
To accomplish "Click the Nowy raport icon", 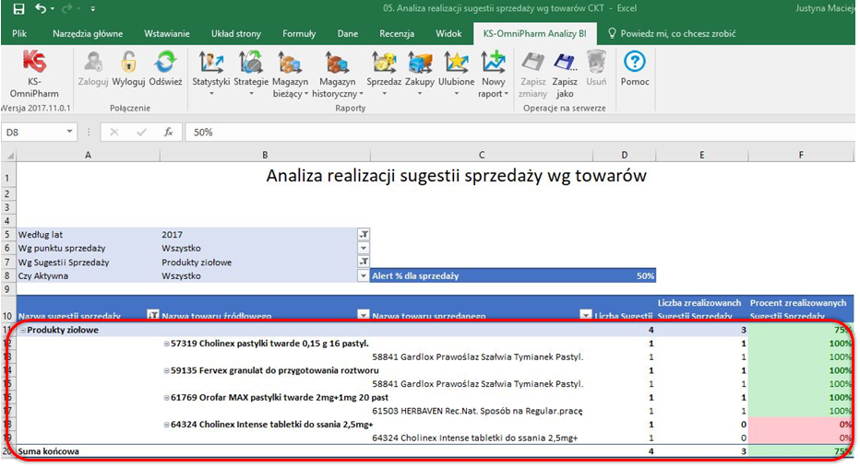I will (493, 62).
